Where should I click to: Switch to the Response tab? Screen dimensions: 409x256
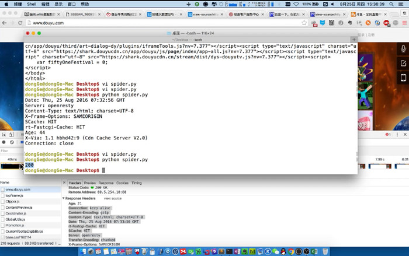pyautogui.click(x=106, y=183)
